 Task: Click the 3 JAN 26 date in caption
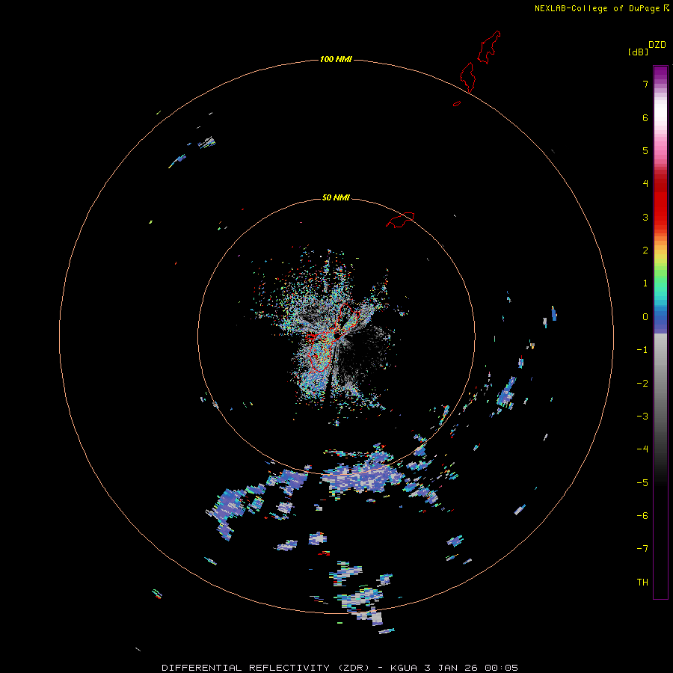coord(451,668)
